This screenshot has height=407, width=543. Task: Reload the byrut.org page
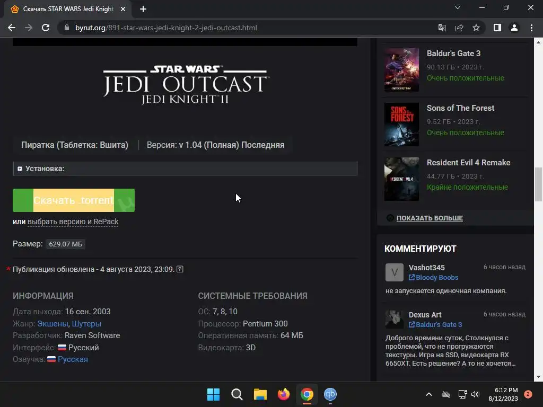pos(46,28)
